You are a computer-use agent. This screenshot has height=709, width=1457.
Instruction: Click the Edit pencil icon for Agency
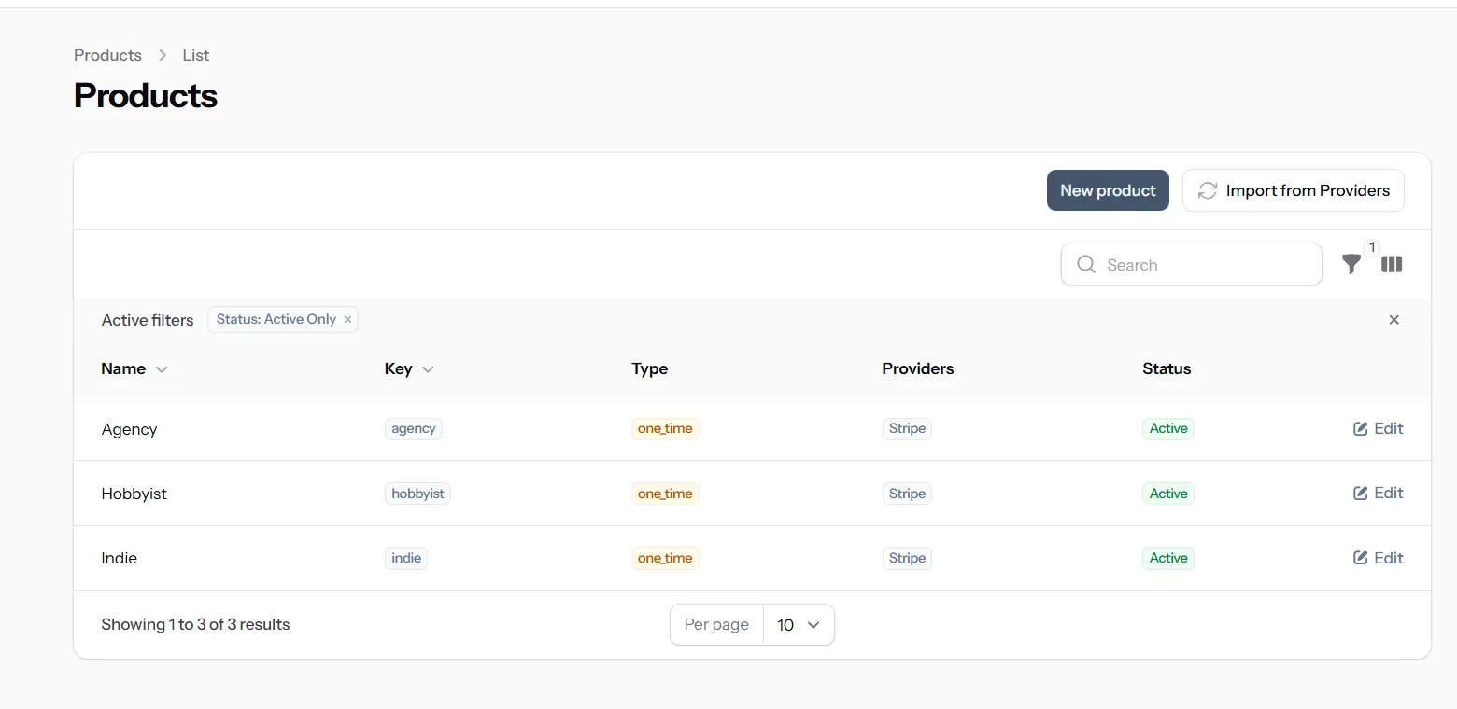pos(1360,428)
